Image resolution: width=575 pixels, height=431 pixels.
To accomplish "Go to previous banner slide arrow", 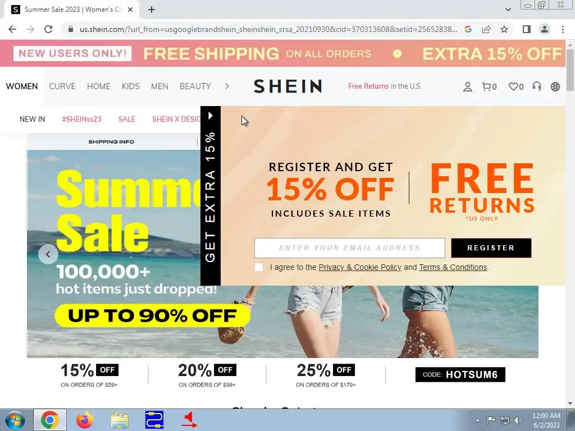I will [x=48, y=254].
